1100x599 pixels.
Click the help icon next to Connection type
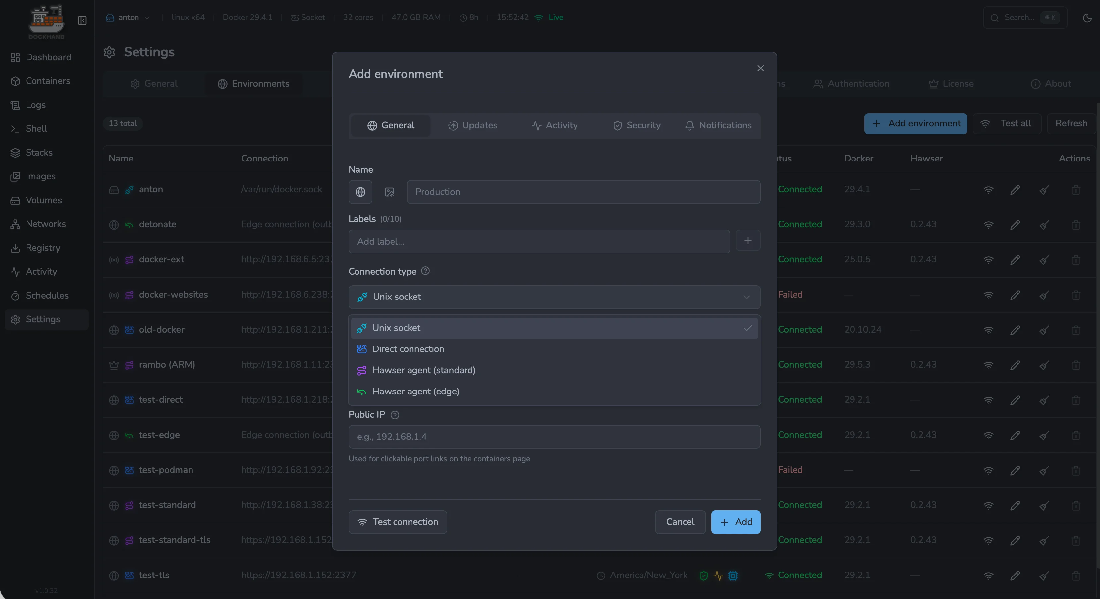click(425, 271)
